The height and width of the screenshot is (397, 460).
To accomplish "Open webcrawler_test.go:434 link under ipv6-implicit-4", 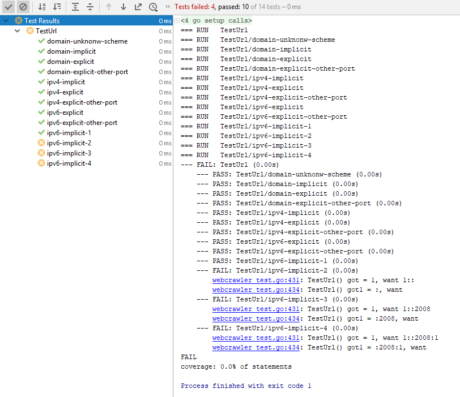I will click(x=256, y=348).
